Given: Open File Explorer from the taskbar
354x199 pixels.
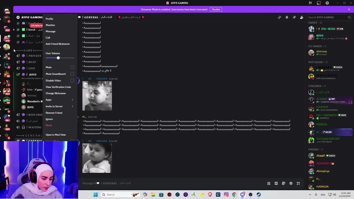Looking at the screenshot, I should click(x=153, y=195).
